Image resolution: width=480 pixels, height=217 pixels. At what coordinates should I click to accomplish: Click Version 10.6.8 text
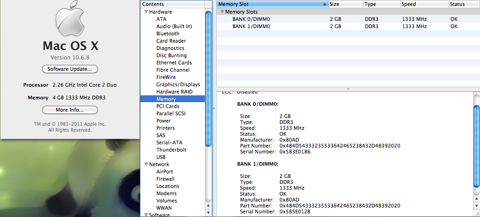click(x=70, y=57)
